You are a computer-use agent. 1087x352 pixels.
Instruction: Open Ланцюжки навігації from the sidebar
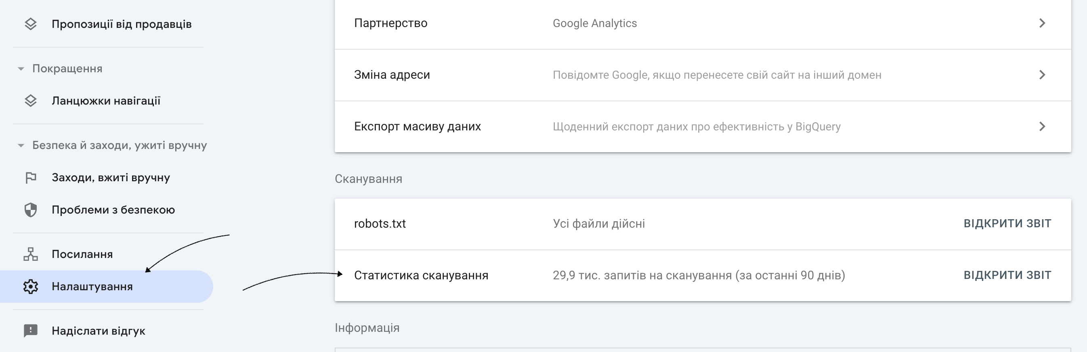[x=106, y=101]
